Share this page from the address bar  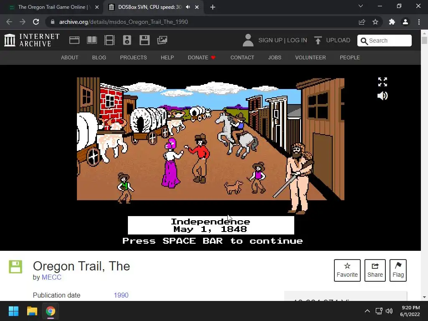[362, 22]
